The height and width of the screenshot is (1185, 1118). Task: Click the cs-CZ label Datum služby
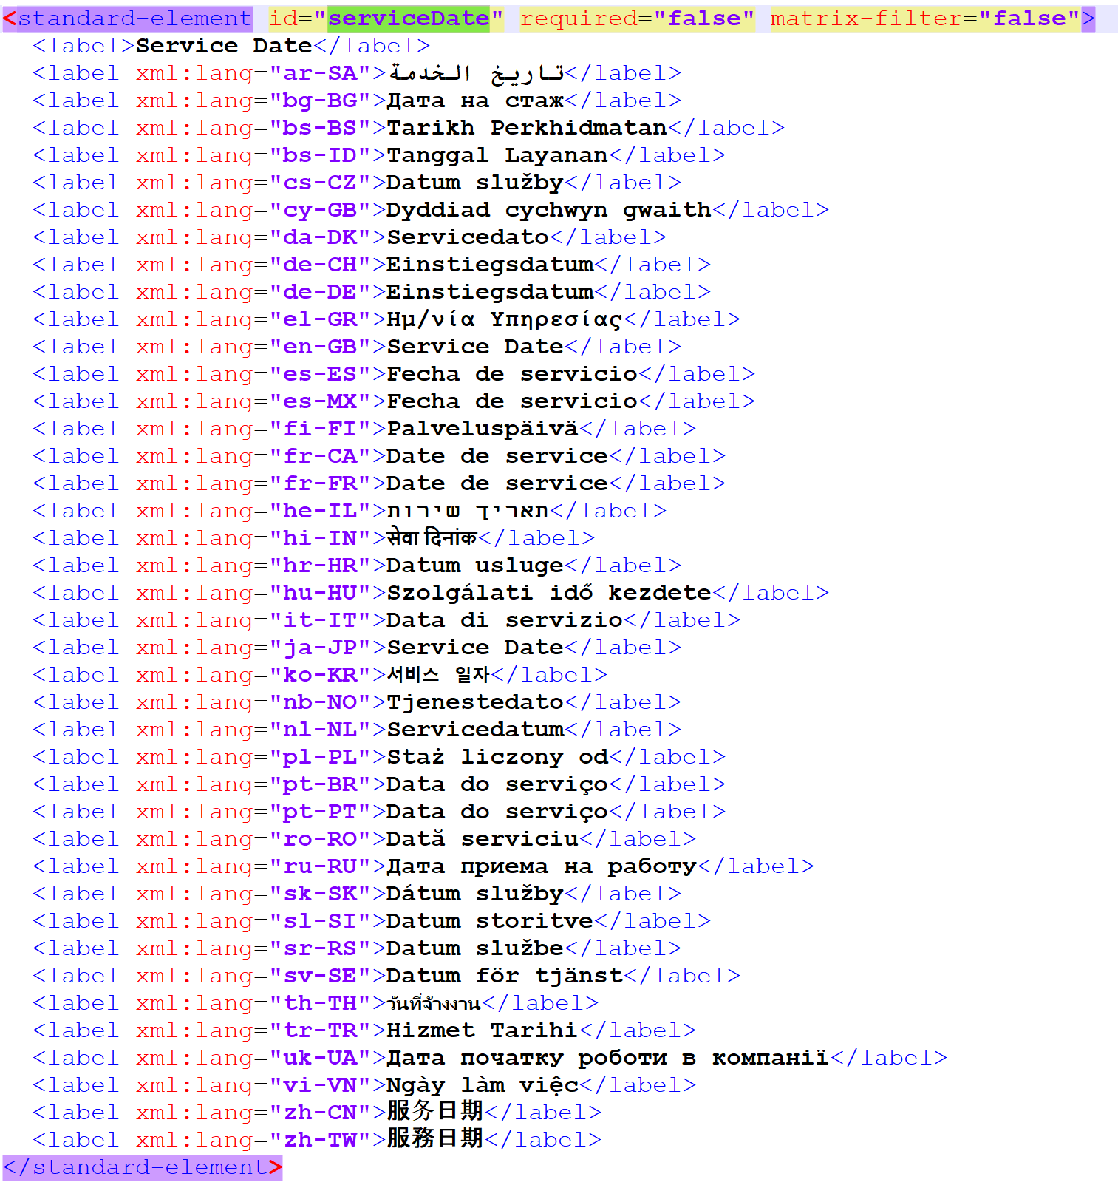coord(475,183)
